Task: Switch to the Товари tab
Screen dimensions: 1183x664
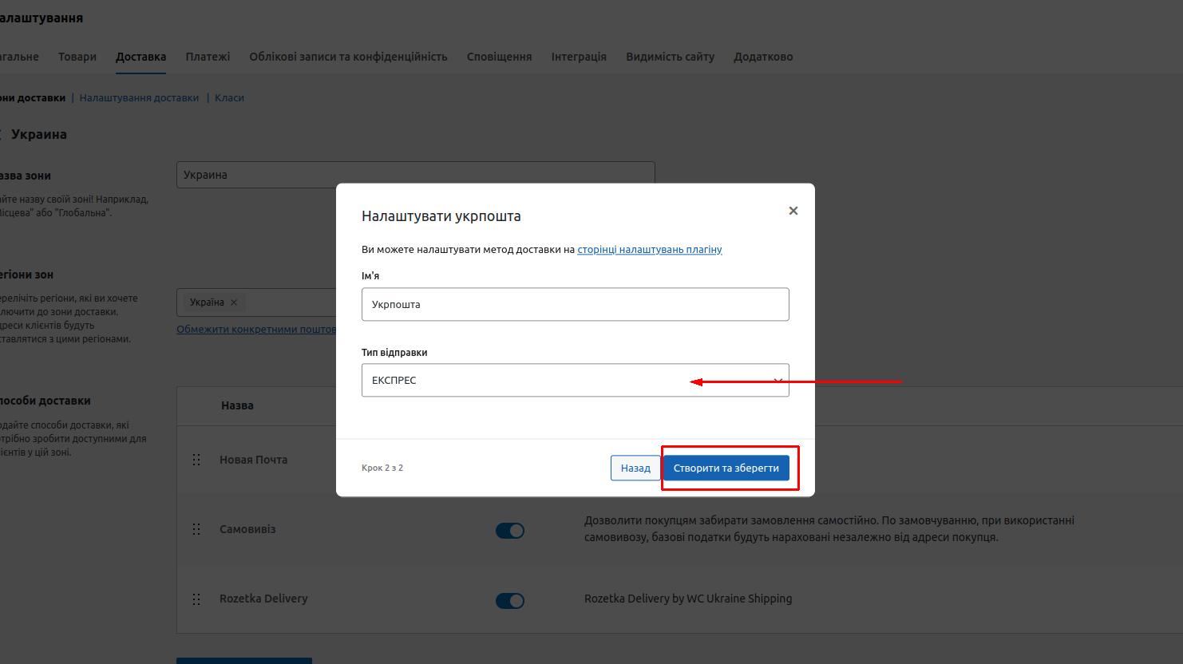Action: (77, 57)
